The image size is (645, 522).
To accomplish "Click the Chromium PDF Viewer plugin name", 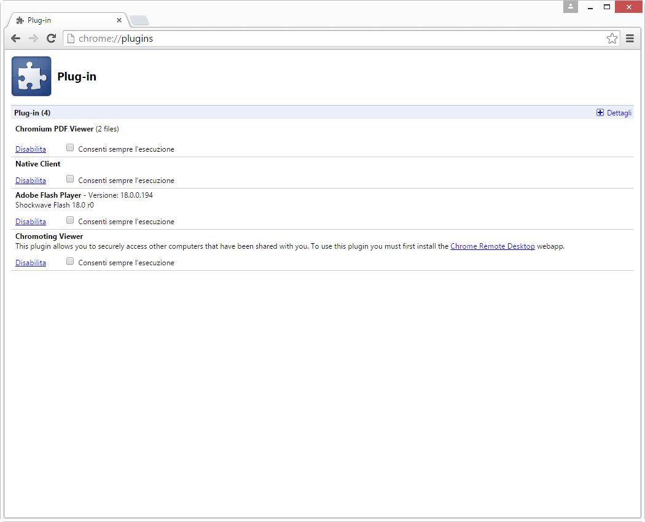I will pyautogui.click(x=54, y=129).
